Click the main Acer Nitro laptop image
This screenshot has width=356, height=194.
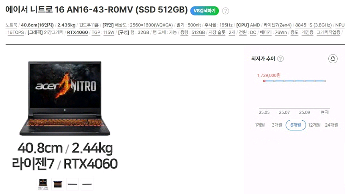[65, 98]
